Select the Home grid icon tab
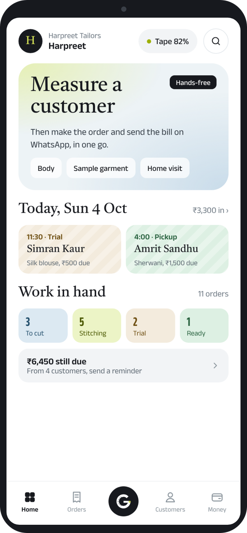This screenshot has width=247, height=533. pyautogui.click(x=30, y=501)
